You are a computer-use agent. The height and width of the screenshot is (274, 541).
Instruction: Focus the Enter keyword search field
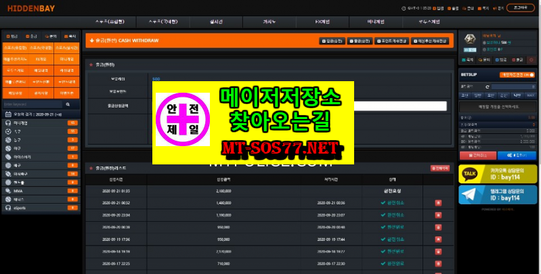click(33, 104)
